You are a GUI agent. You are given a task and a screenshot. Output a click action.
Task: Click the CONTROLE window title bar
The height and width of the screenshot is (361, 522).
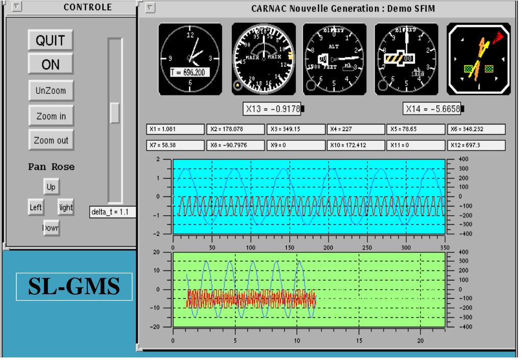click(x=70, y=7)
